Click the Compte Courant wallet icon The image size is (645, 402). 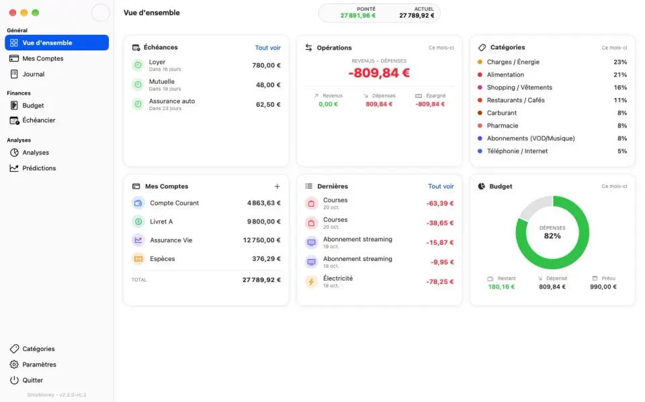click(x=138, y=203)
